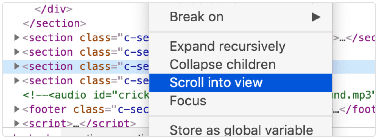
Task: Click the script tag text
Action: (47, 124)
